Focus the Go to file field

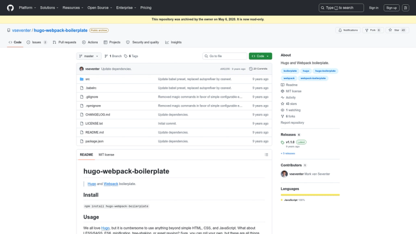(225, 56)
